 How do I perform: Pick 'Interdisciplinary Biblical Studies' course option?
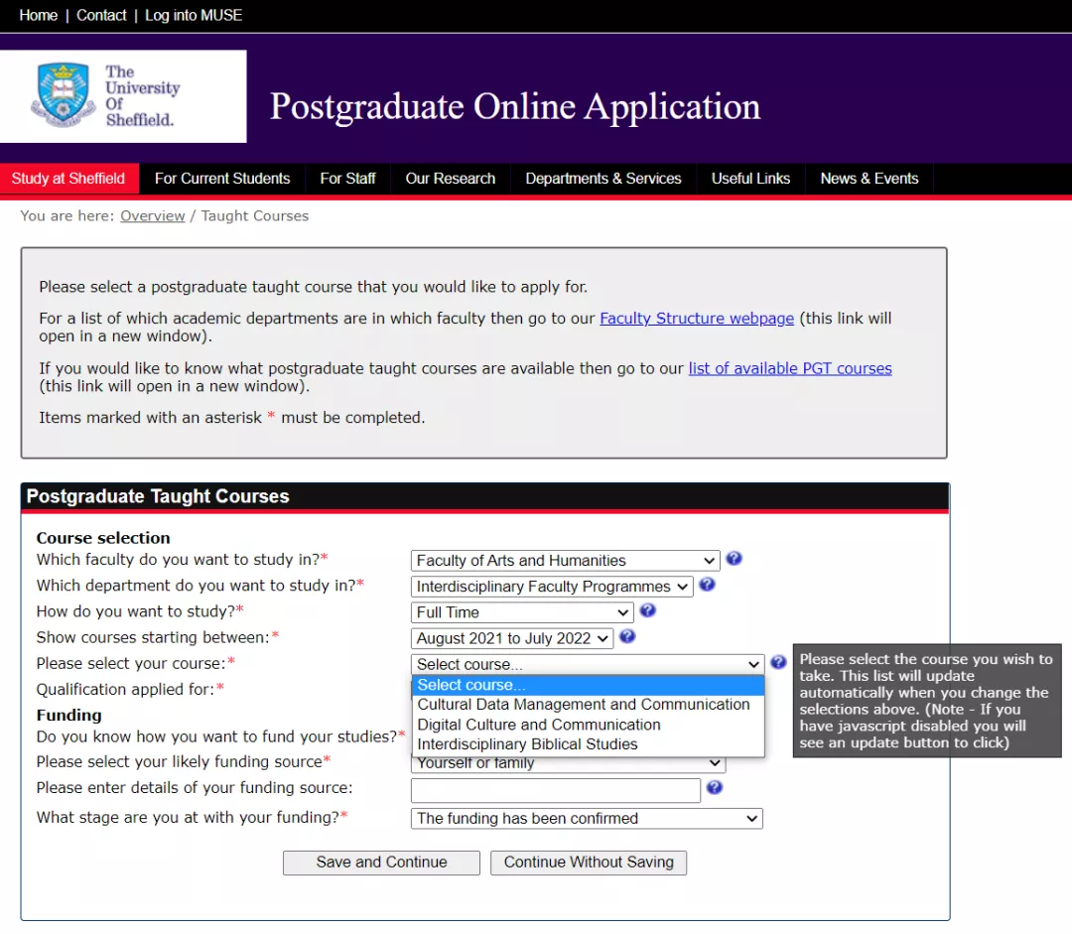(x=527, y=744)
